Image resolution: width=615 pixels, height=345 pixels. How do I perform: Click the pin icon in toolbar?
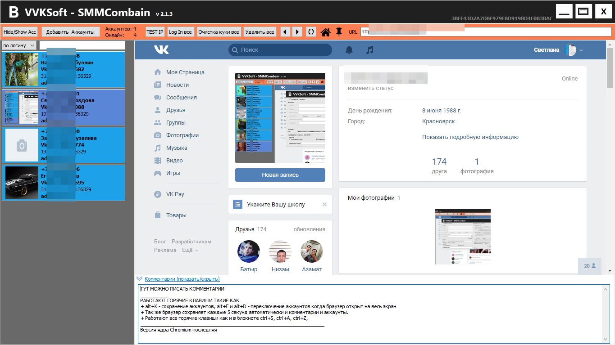tap(339, 32)
